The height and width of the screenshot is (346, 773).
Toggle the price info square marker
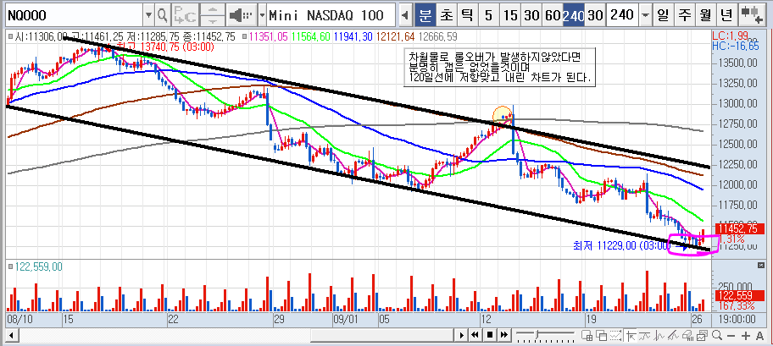[10, 36]
